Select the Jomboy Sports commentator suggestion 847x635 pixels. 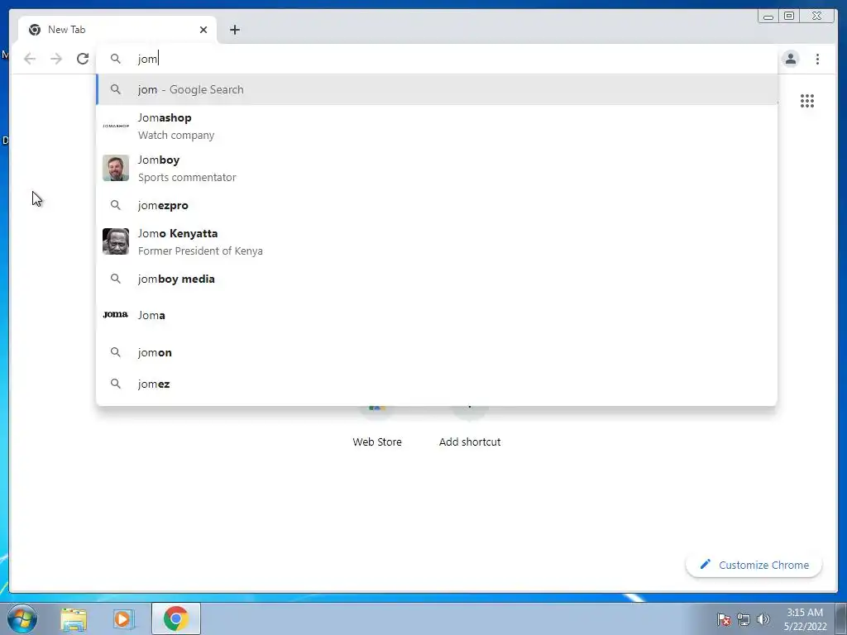point(437,168)
